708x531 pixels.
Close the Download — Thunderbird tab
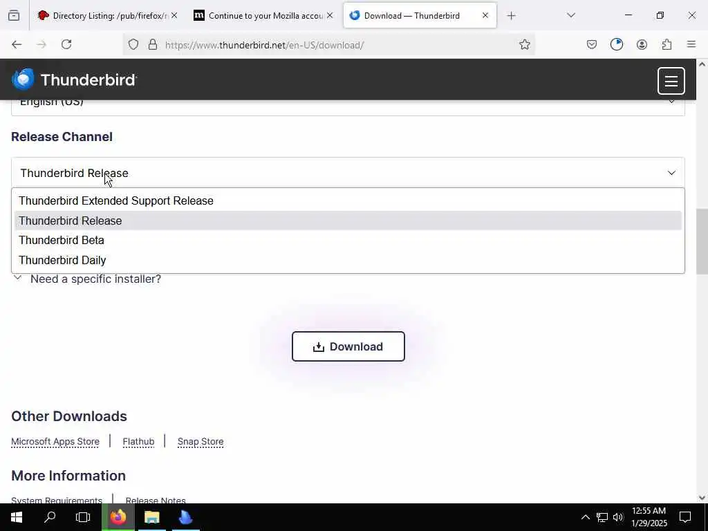click(485, 15)
